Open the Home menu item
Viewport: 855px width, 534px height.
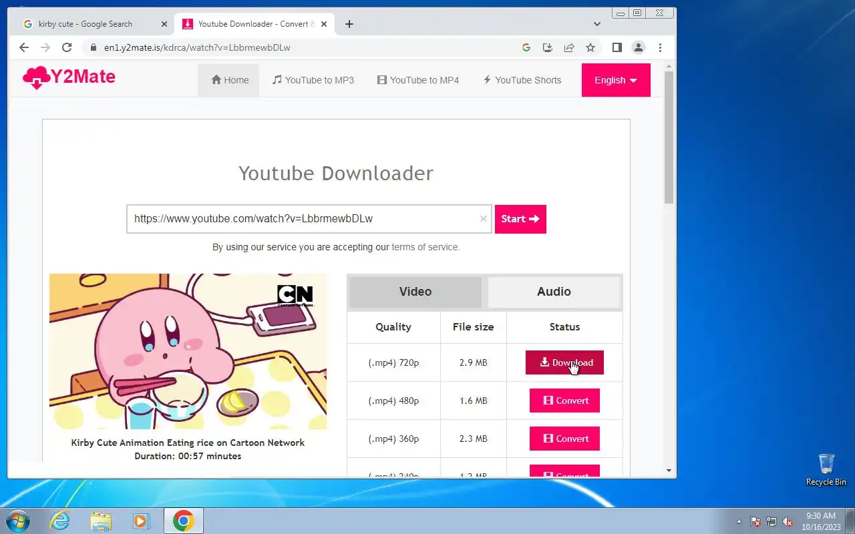point(229,80)
